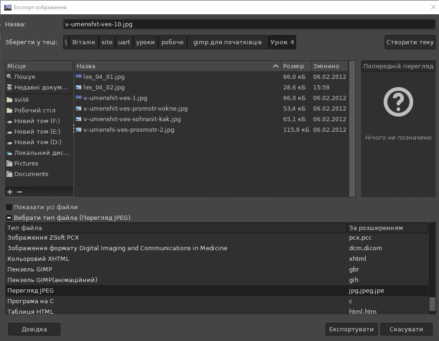Select the Зображення ZSoft PCX file type
This screenshot has height=341, width=439.
(217, 237)
